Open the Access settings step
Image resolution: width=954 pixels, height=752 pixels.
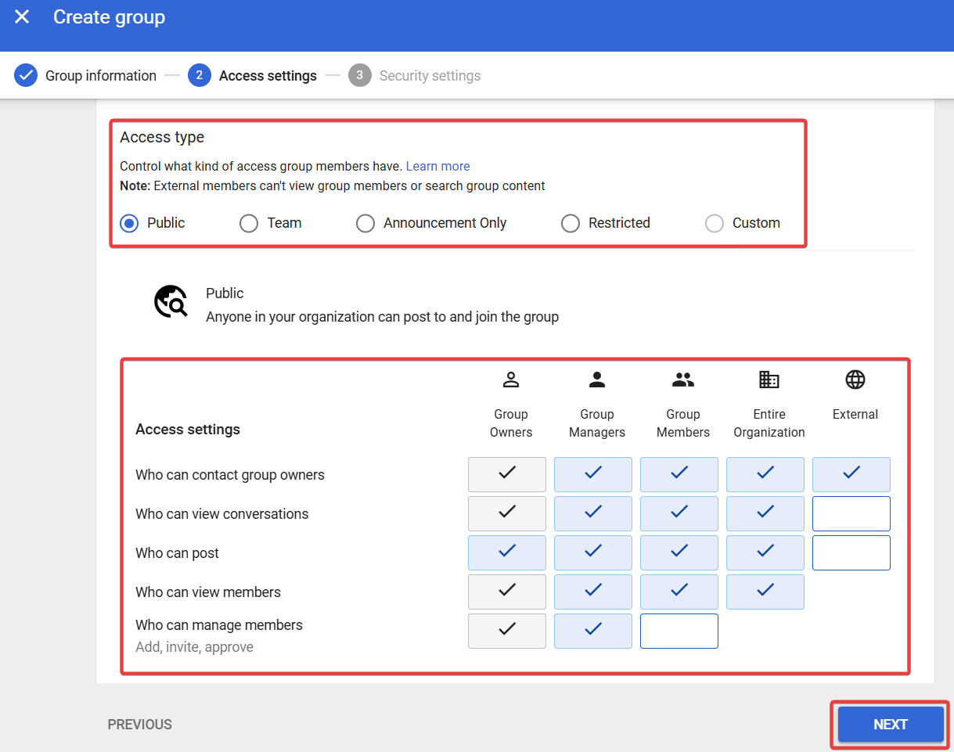pos(268,76)
